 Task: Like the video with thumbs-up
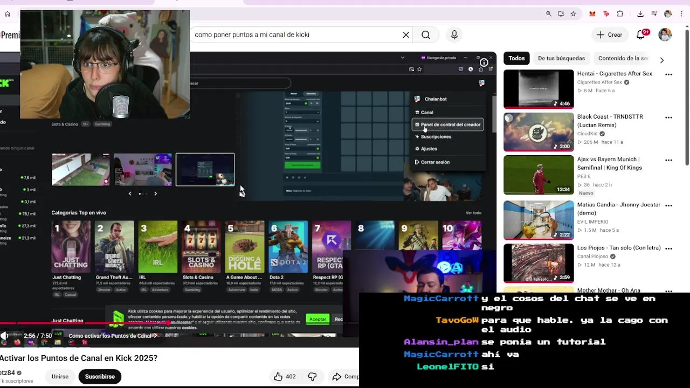[x=278, y=377]
